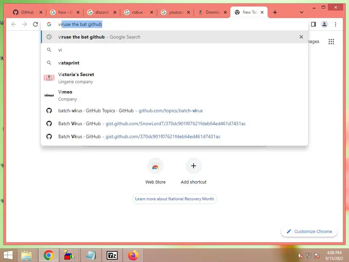
Task: Close the discord tab
Action: tap(115, 12)
